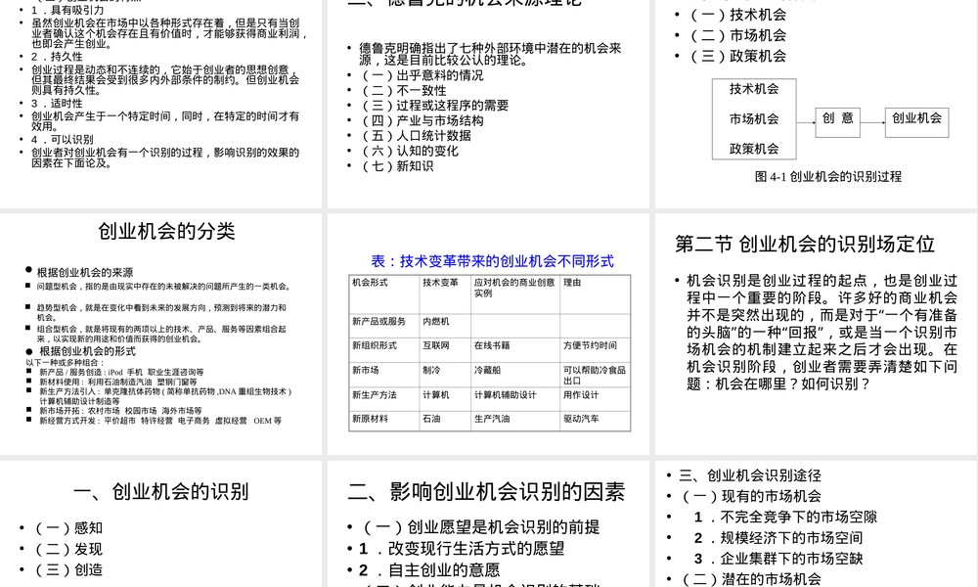978x587 pixels.
Task: Click the bullet 根据创业机会的形式
Action: pyautogui.click(x=88, y=351)
